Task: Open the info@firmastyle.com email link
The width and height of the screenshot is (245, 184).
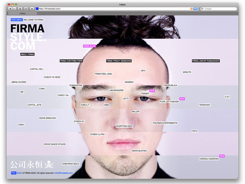Action: pos(64,173)
